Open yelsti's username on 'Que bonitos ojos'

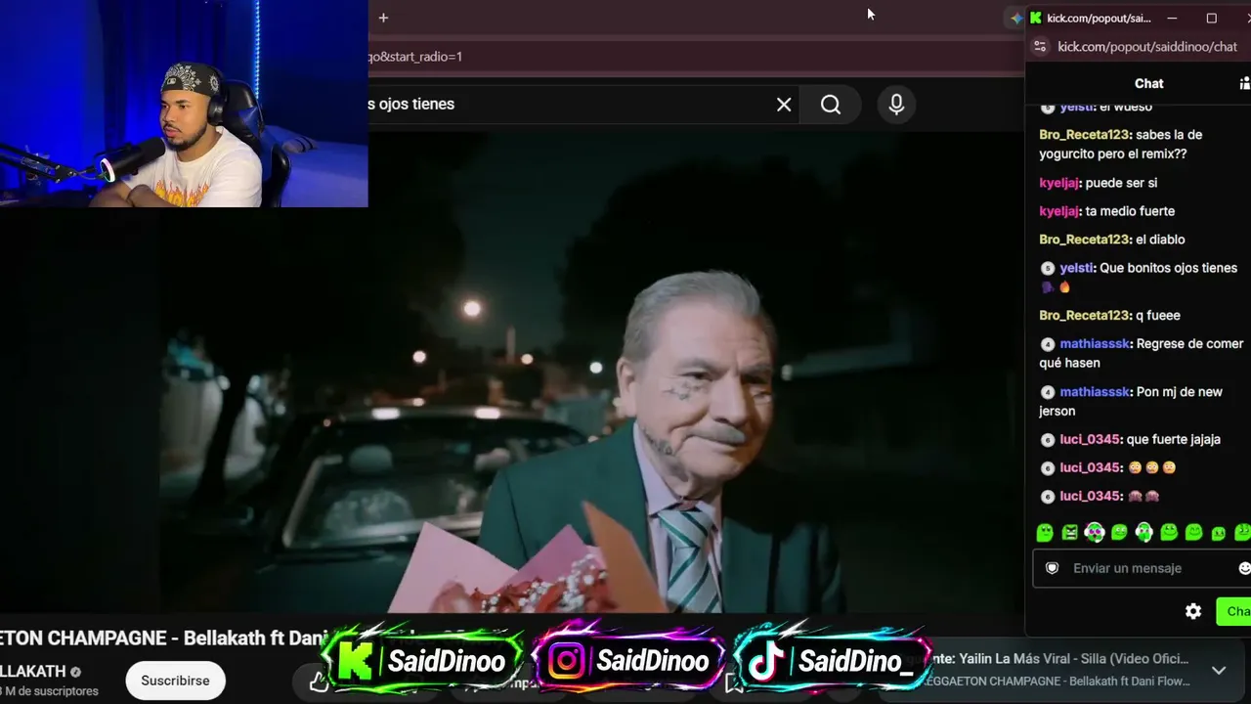pyautogui.click(x=1076, y=268)
